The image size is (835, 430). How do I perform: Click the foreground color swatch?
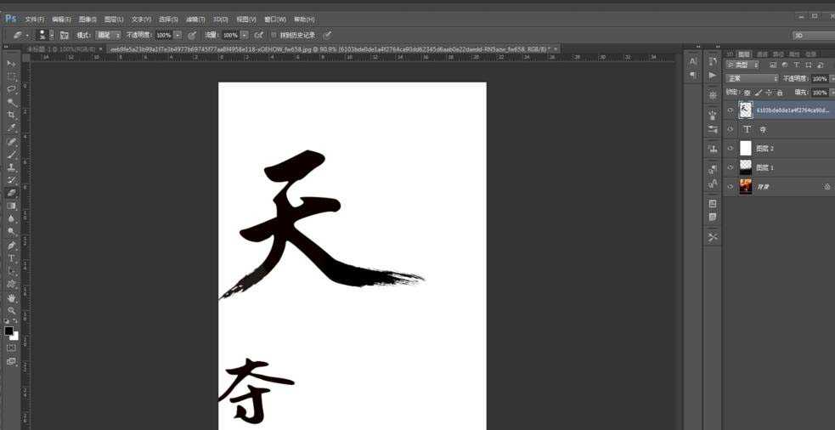(x=8, y=331)
